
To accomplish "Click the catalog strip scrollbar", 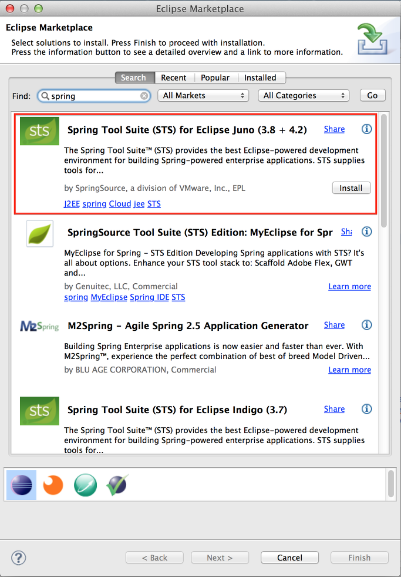I will pos(391,484).
